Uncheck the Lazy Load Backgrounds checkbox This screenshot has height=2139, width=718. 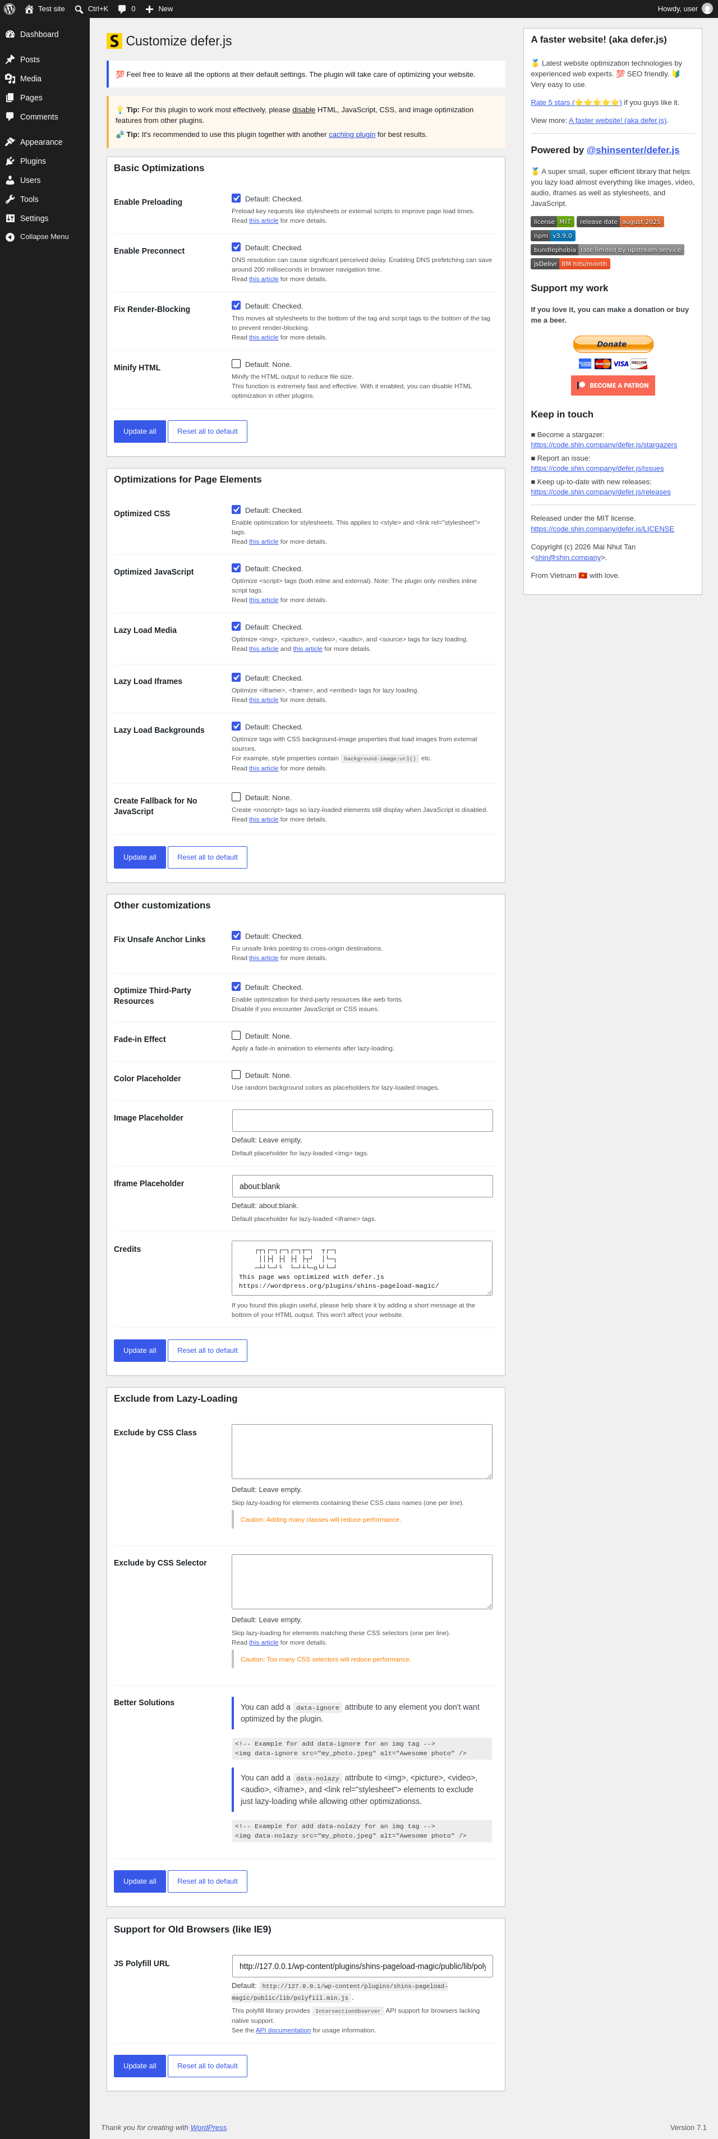(237, 727)
